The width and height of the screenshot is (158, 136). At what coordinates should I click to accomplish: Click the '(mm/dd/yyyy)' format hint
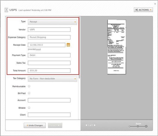tap(34, 49)
